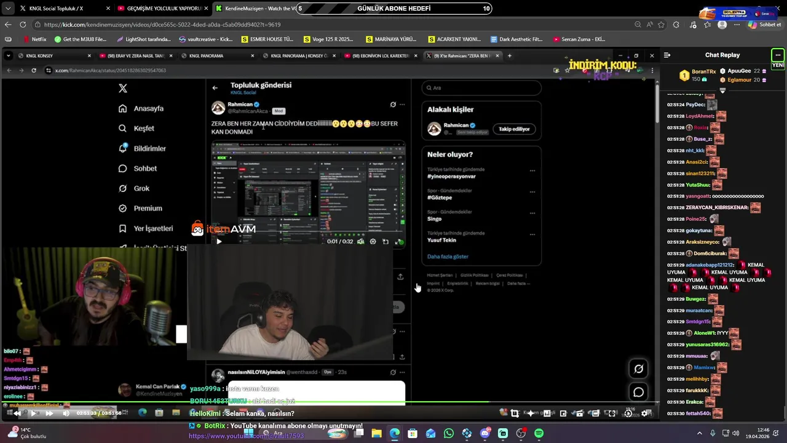This screenshot has width=787, height=443.
Task: Add page to favorites star icon
Action: [661, 25]
